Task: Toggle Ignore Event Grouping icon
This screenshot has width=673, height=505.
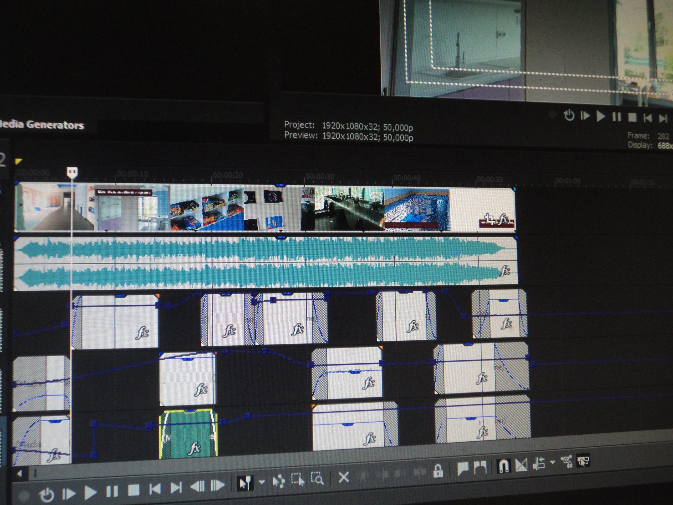Action: [583, 461]
